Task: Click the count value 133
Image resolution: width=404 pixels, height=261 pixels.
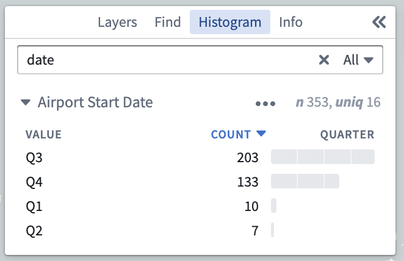Action: (248, 182)
